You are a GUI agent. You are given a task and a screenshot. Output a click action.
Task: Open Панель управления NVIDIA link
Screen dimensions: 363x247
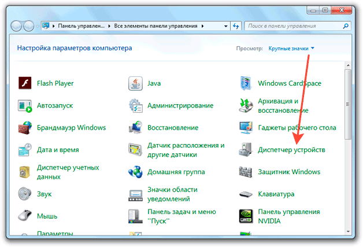coord(289,216)
